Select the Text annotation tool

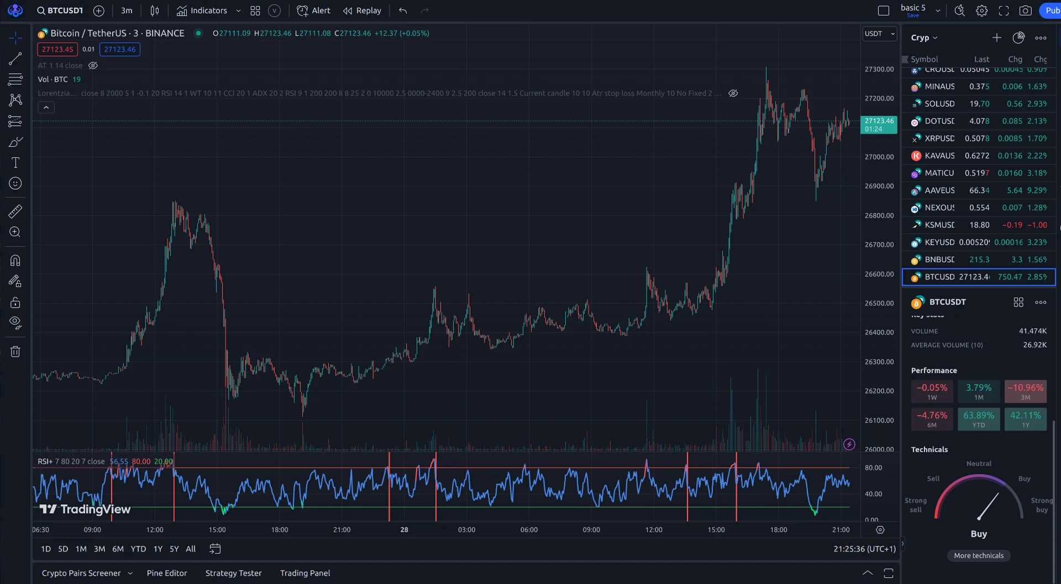click(15, 162)
